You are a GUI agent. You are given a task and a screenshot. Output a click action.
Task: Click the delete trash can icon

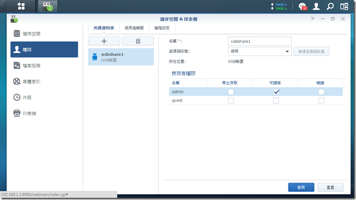pyautogui.click(x=138, y=41)
